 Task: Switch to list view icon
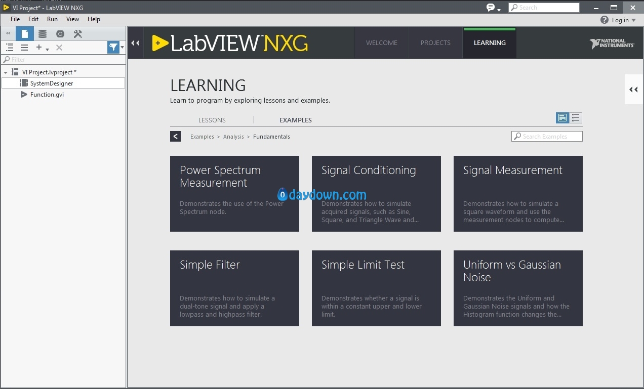576,118
